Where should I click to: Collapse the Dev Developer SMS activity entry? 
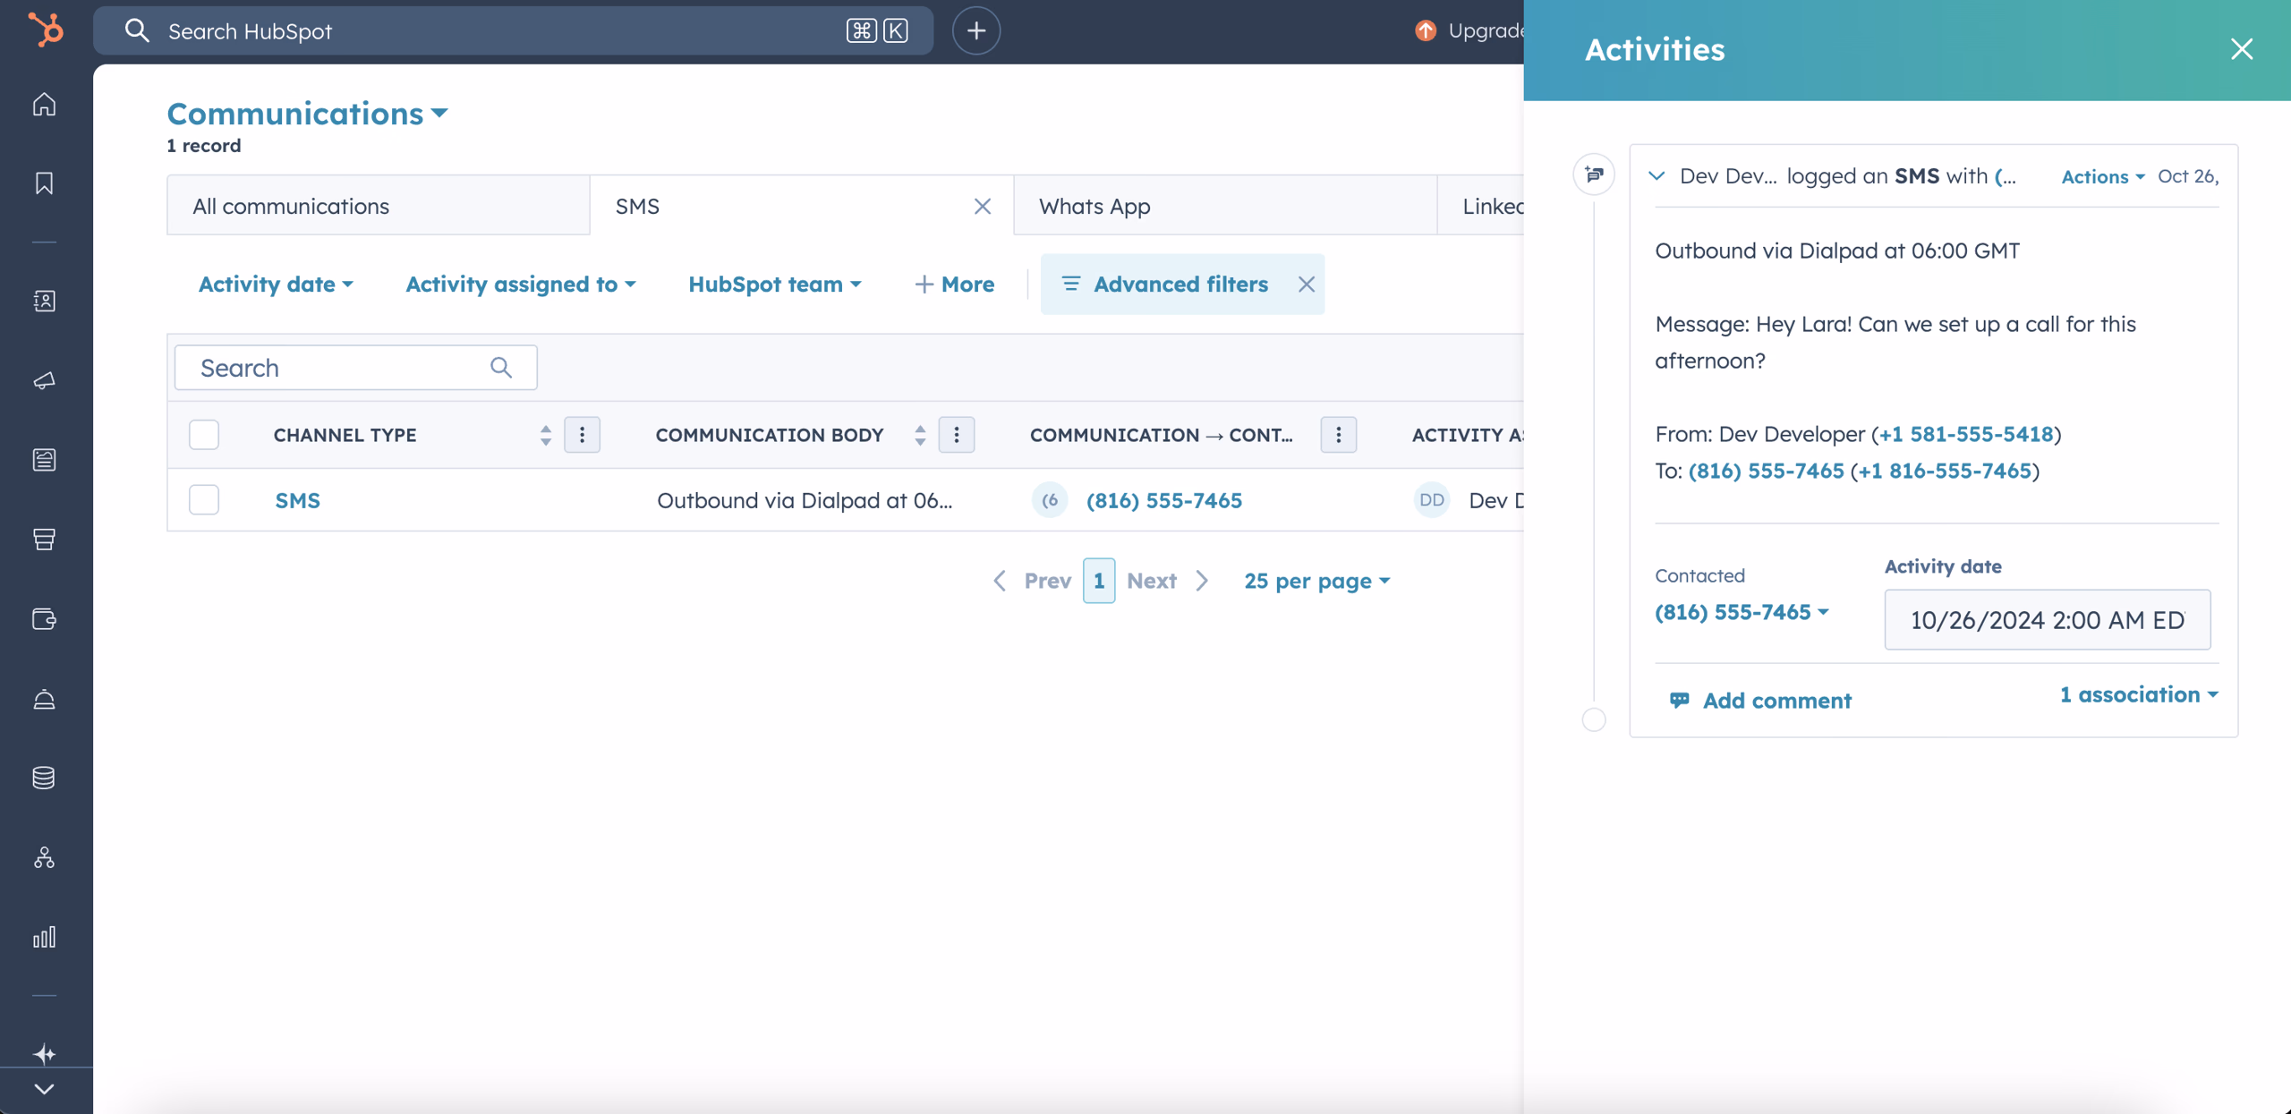click(1657, 175)
